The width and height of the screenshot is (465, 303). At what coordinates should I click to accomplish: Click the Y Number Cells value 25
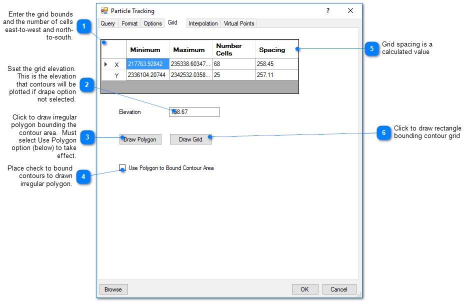click(233, 75)
